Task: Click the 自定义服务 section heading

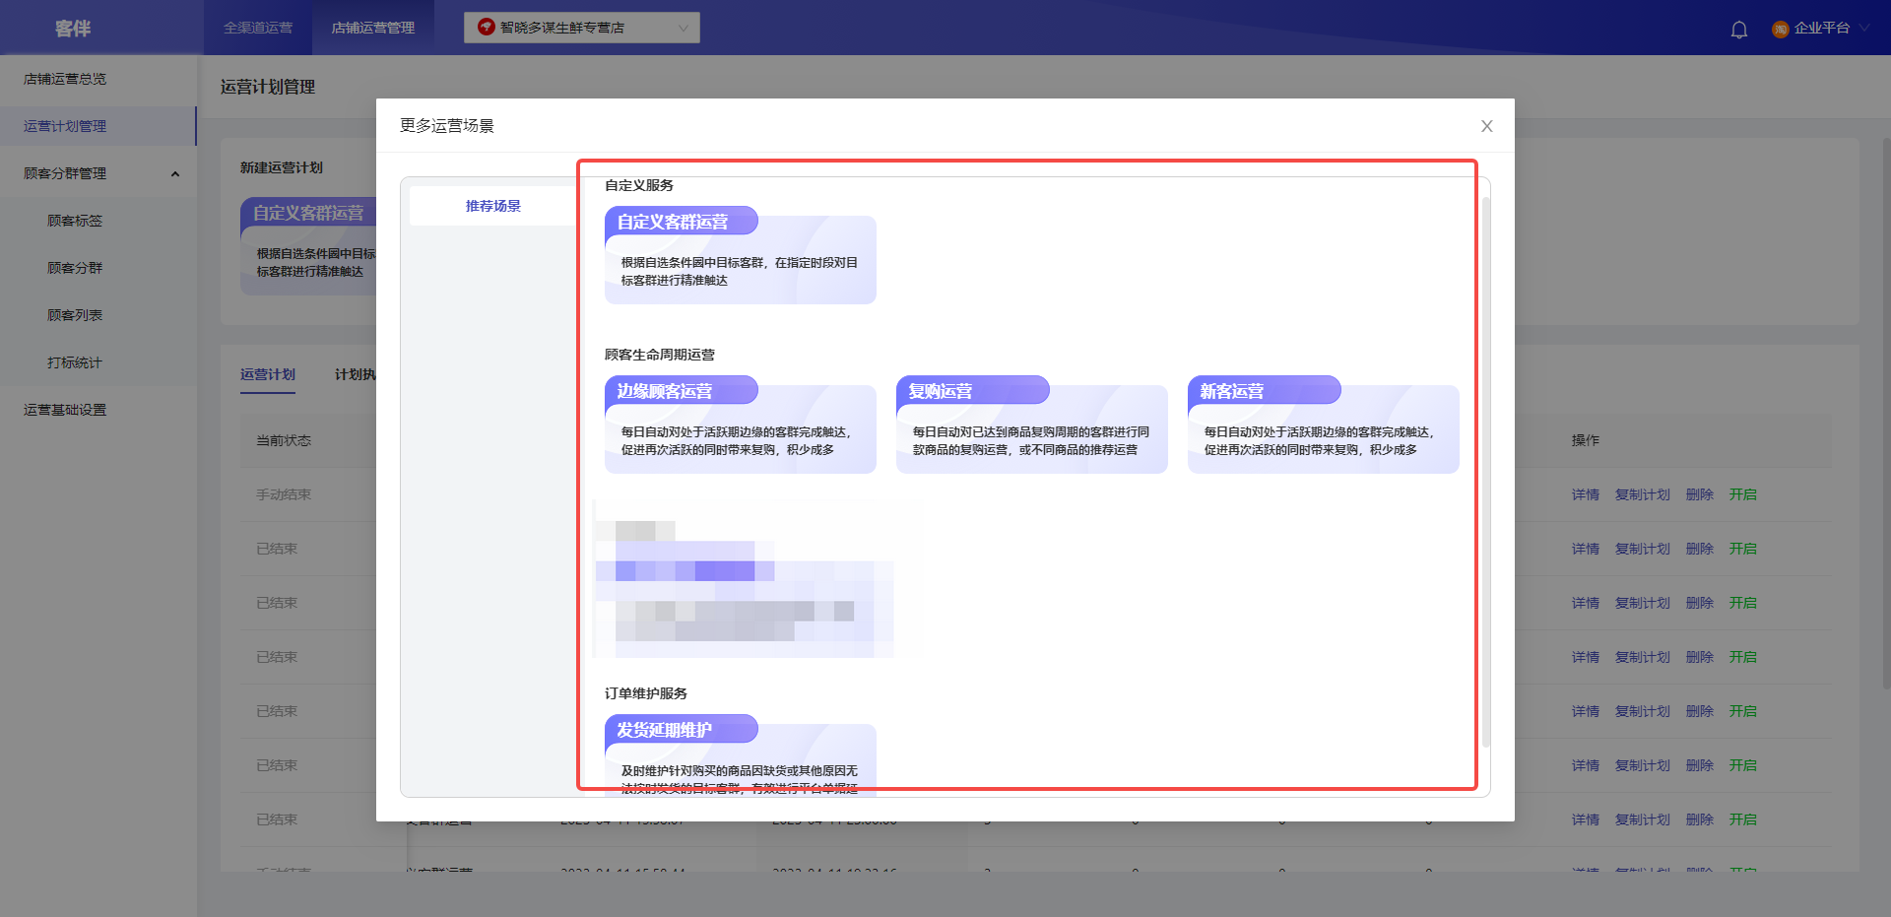Action: click(x=639, y=185)
